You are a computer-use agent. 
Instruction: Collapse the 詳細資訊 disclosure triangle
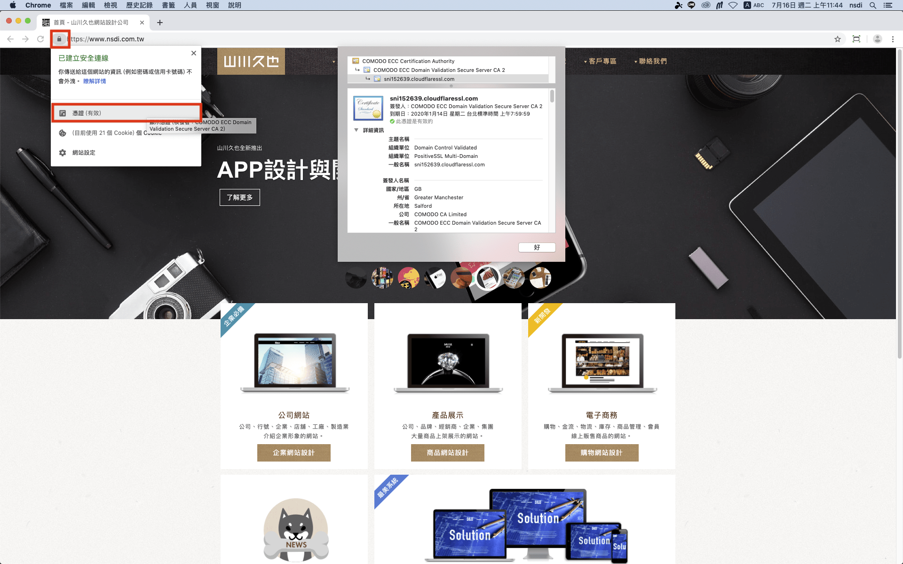tap(356, 130)
